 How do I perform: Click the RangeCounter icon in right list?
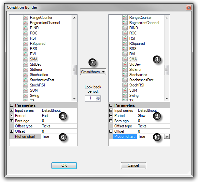(125, 18)
